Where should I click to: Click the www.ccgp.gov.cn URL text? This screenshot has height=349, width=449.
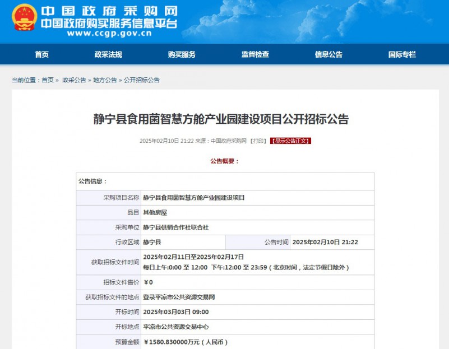click(109, 33)
